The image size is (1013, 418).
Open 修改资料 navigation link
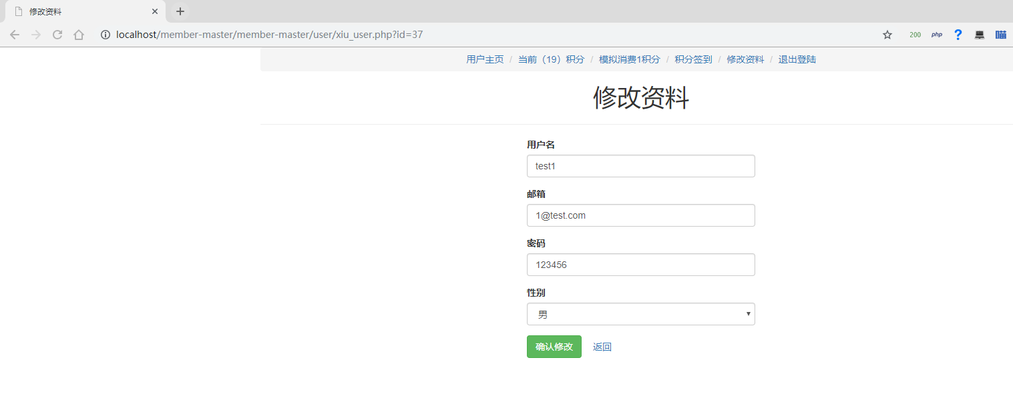click(745, 59)
